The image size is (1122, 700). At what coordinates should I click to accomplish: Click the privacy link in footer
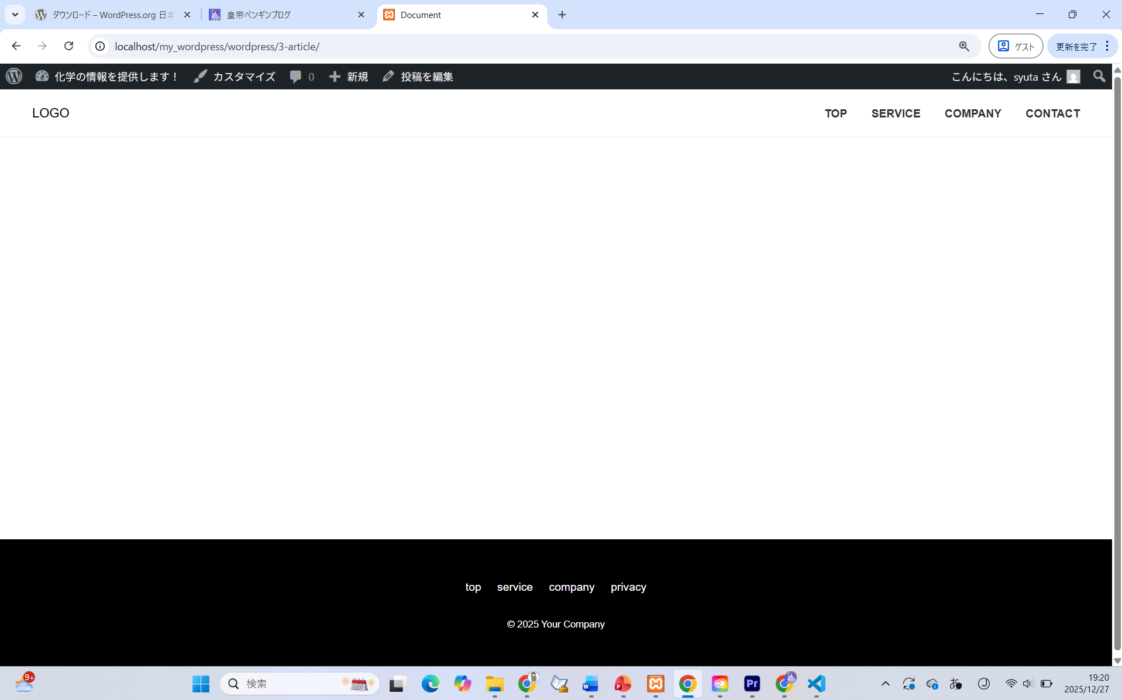pos(628,587)
